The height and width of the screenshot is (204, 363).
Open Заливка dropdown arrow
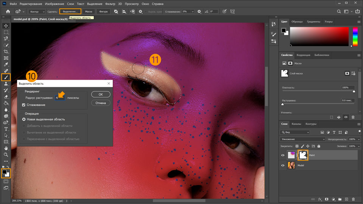click(359, 146)
